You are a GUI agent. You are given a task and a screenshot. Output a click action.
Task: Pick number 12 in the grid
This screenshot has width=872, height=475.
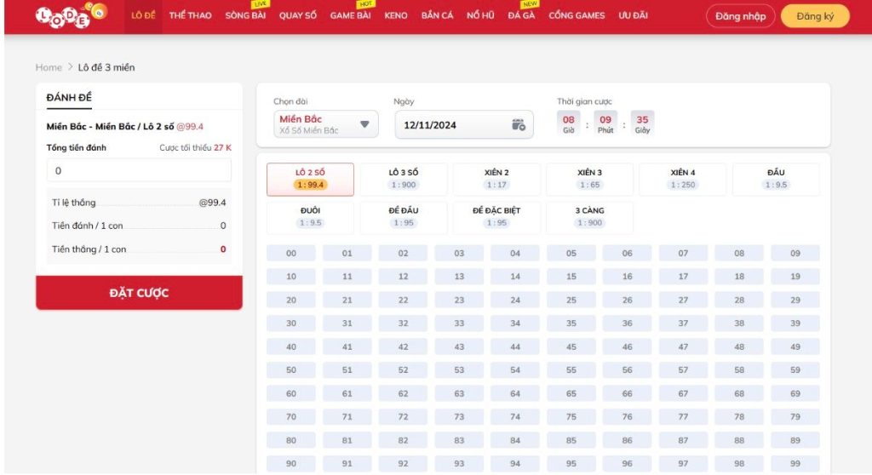403,277
